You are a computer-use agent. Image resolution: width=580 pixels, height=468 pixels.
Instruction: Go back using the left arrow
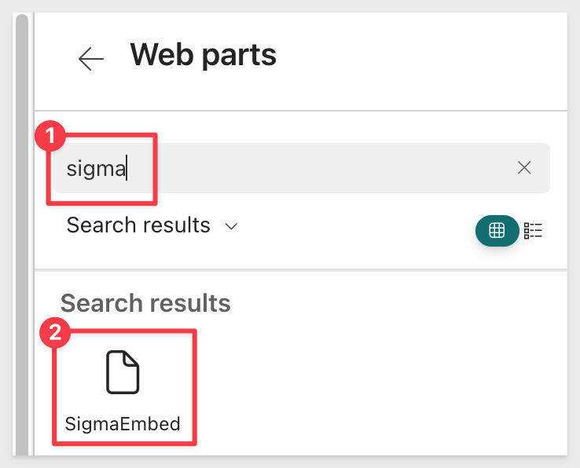(90, 59)
